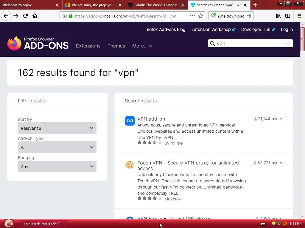Screen dimensions: 305x228
Task: Open the shield icon in system tray
Action: 274,224
